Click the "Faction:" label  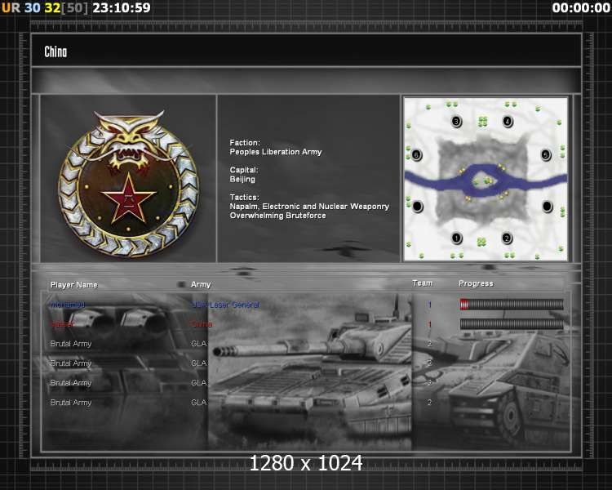(245, 143)
